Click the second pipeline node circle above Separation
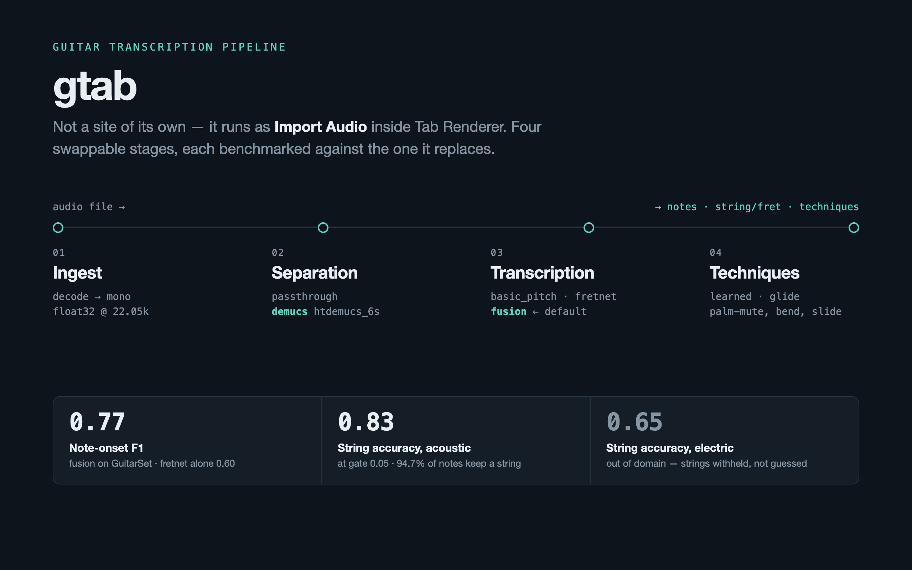The width and height of the screenshot is (912, 570). click(323, 228)
